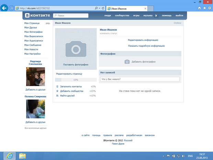213x160 pixels.
Task: Open Все возможные друзья link
Action: (x=35, y=128)
